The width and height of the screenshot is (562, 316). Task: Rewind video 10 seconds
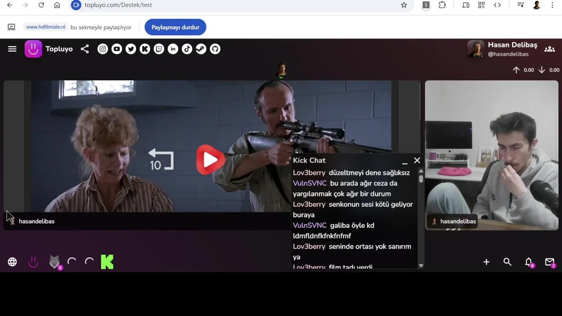(x=162, y=160)
